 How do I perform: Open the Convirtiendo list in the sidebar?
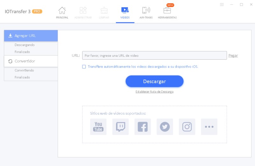pos(24,70)
